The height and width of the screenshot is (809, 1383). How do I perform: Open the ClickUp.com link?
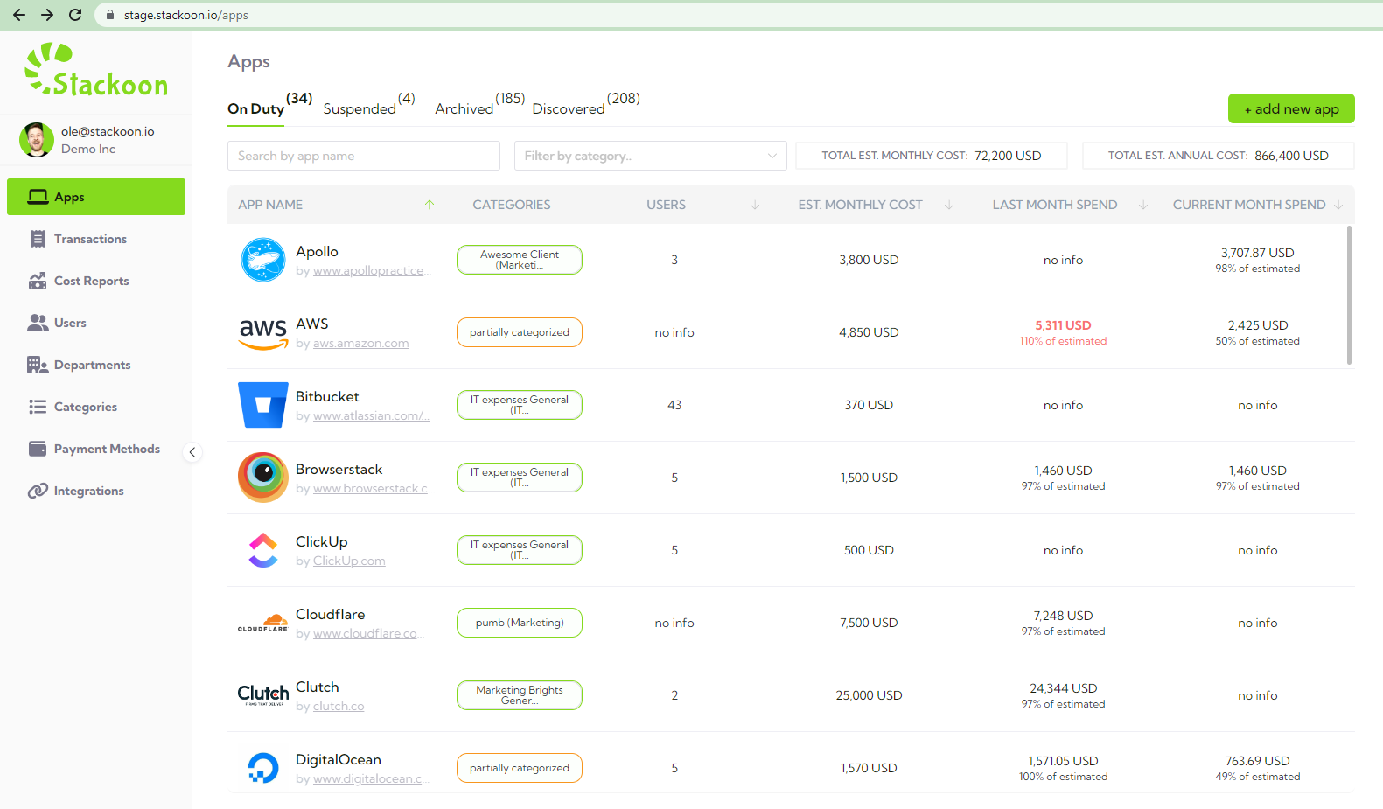pos(349,561)
